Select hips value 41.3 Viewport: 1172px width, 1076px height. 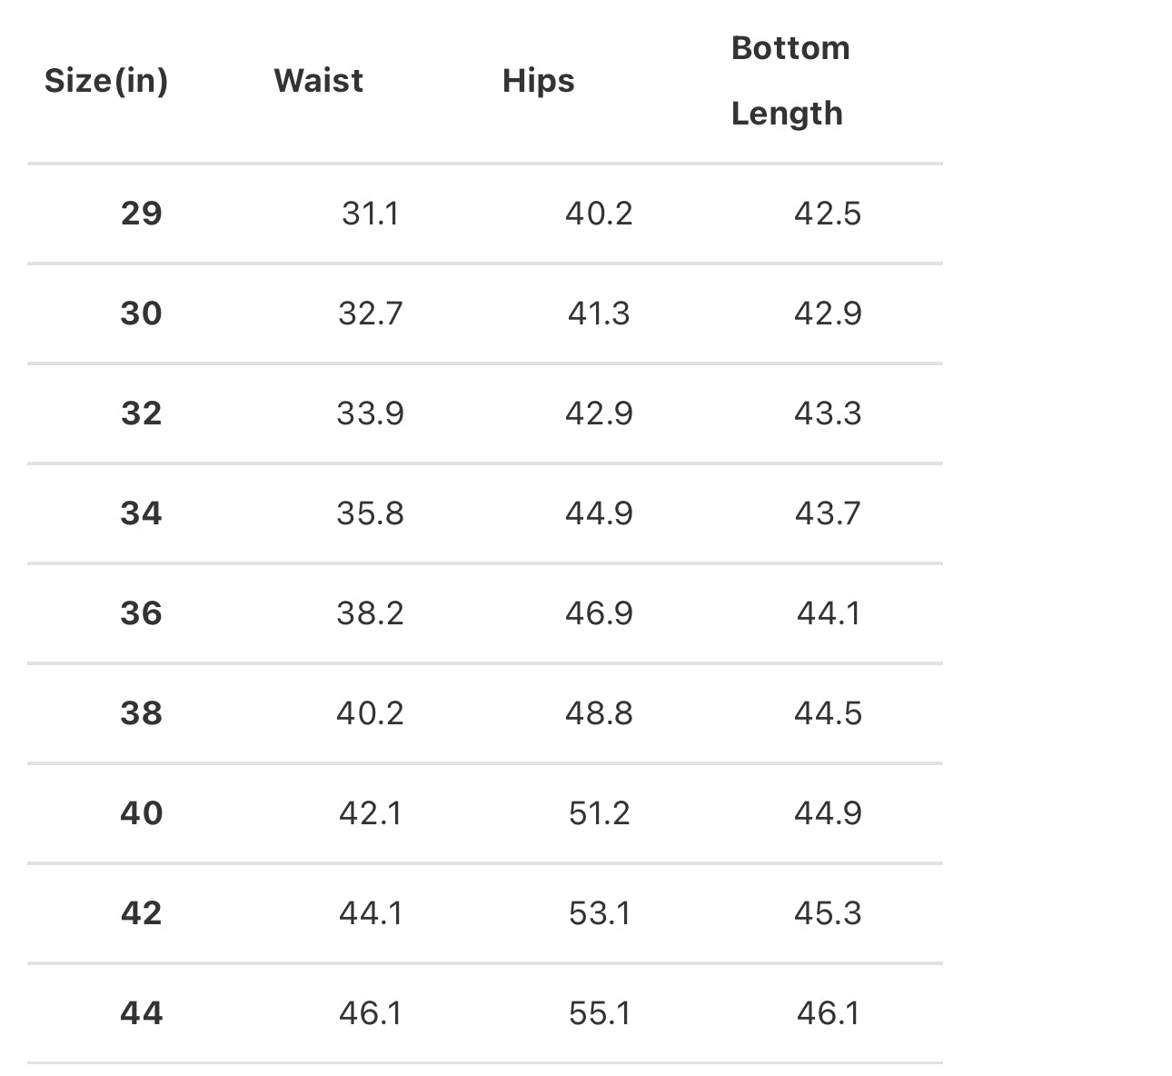(599, 314)
